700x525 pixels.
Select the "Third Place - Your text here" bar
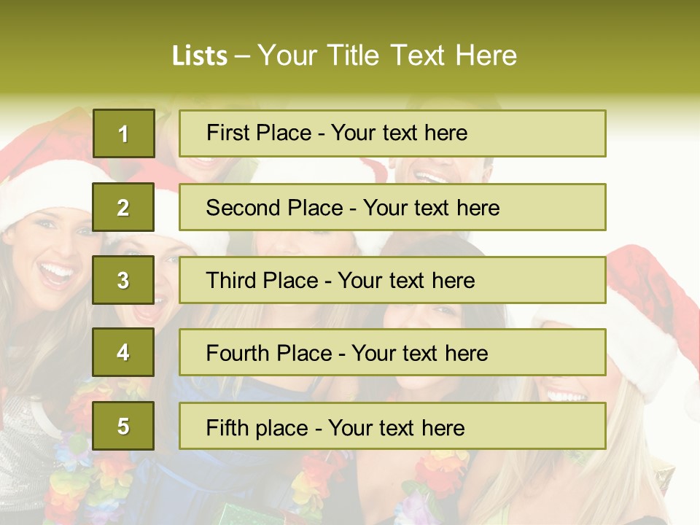pyautogui.click(x=392, y=280)
